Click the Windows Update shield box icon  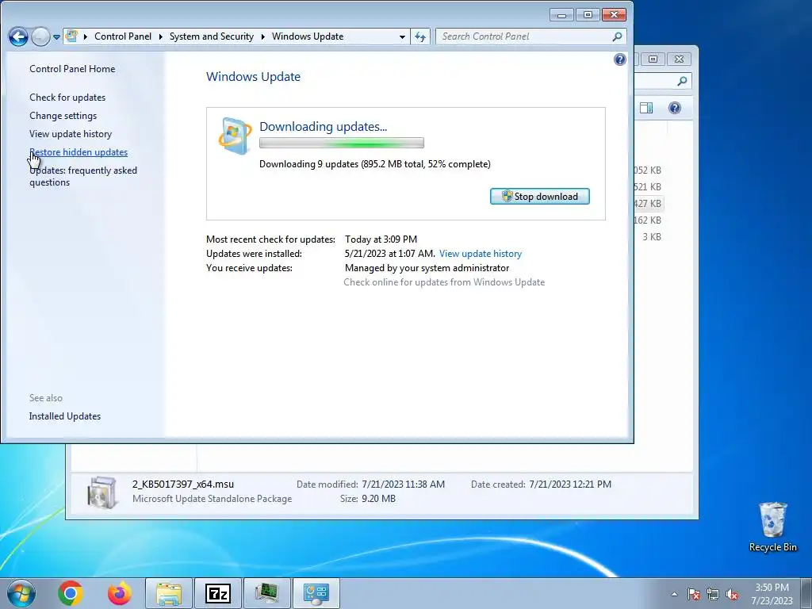[235, 136]
